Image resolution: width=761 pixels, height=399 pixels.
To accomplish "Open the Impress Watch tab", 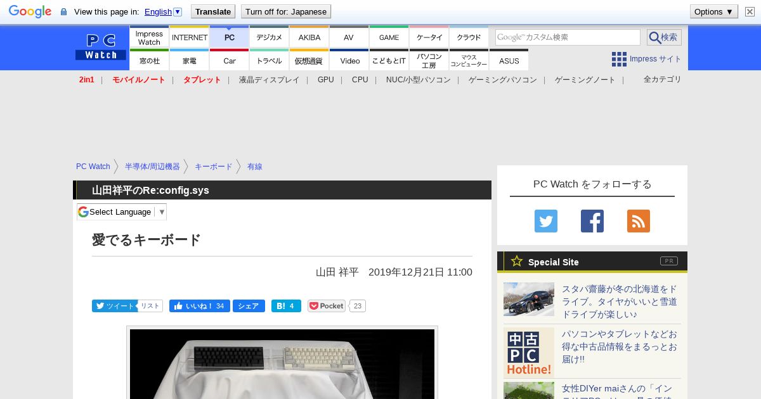I will pyautogui.click(x=149, y=37).
